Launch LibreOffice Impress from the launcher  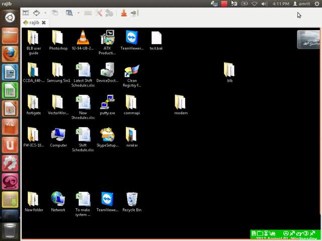10,108
